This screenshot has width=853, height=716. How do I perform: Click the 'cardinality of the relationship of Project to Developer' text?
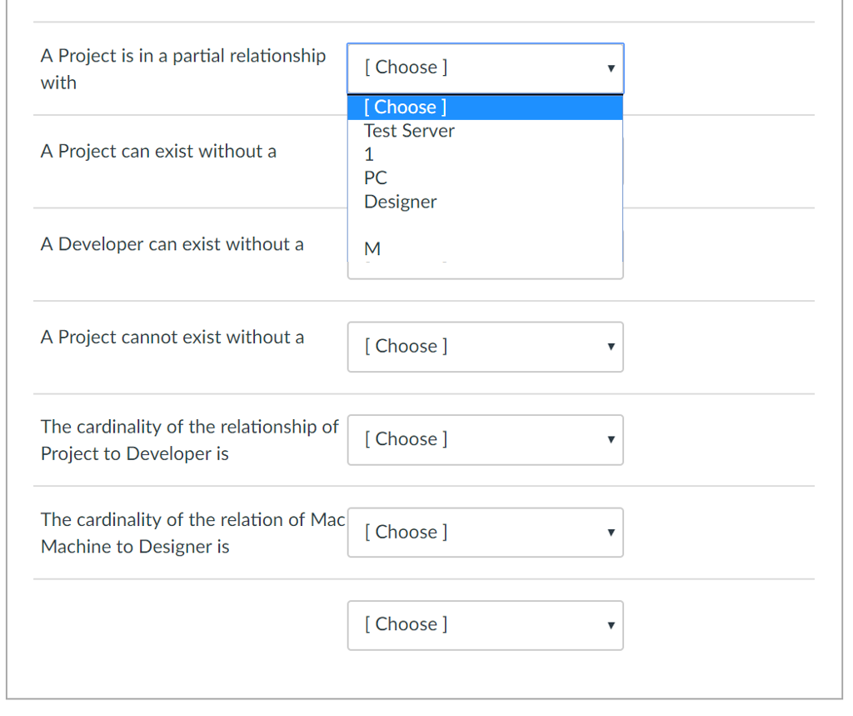point(189,440)
